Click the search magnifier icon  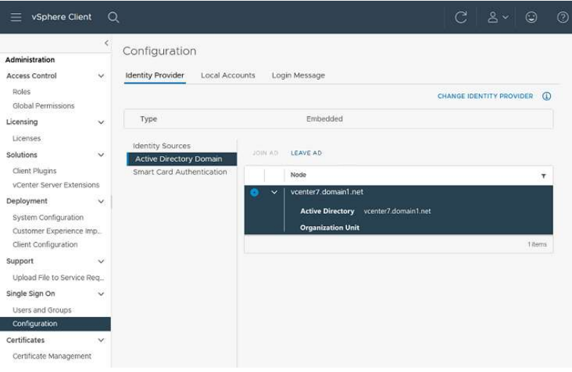pyautogui.click(x=113, y=17)
